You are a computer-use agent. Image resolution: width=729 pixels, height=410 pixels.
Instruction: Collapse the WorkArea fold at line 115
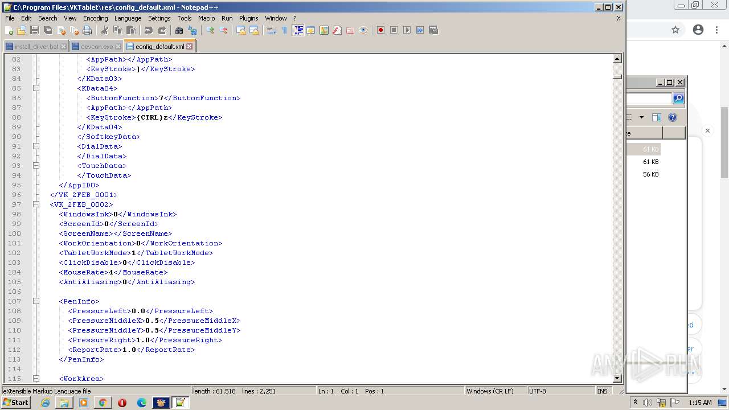tap(36, 379)
